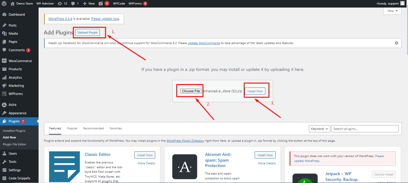Image resolution: width=408 pixels, height=183 pixels.
Task: Open the Yoast SEO icon in admin bar
Action: pyautogui.click(x=101, y=4)
